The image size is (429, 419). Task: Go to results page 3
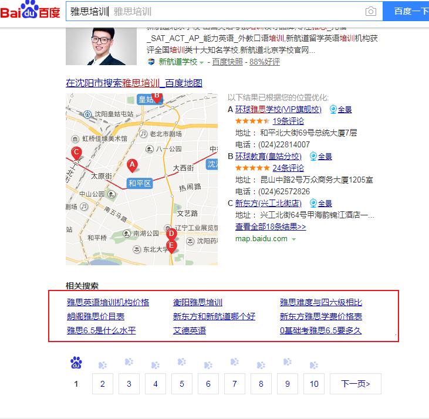click(x=129, y=384)
